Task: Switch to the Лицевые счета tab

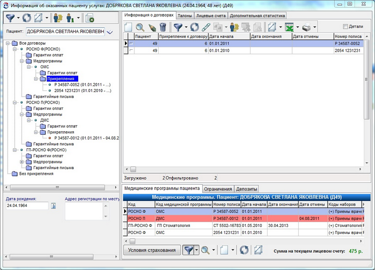Action: click(211, 16)
